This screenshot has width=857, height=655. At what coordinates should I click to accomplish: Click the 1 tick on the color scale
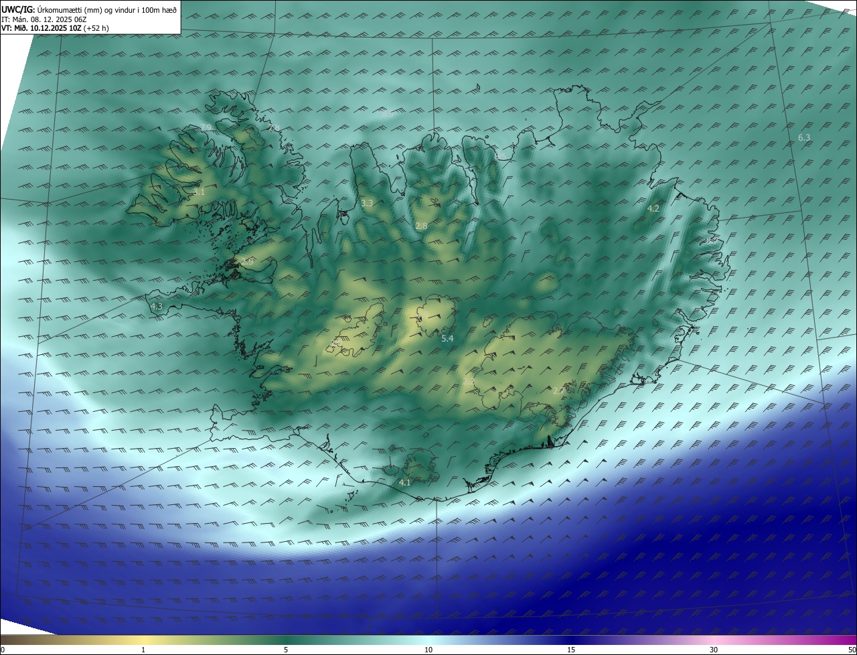pos(143,650)
